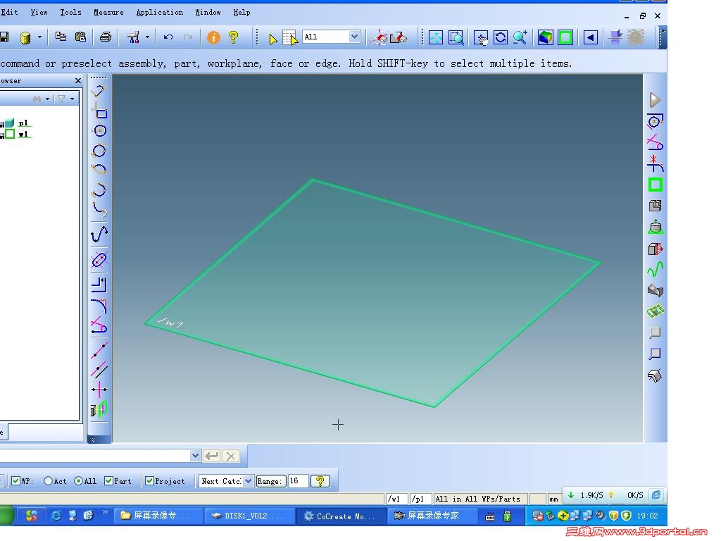Click the project geometry to workplane icon
721x541 pixels.
[99, 409]
